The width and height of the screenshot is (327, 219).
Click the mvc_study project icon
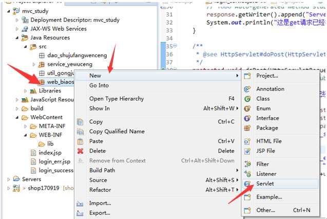coord(16,11)
